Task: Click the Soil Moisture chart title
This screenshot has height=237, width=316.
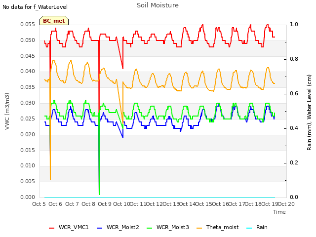Action: 158,5
